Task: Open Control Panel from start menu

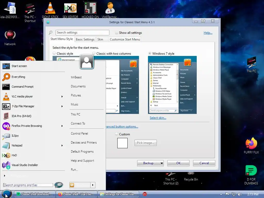Action: pos(79,134)
